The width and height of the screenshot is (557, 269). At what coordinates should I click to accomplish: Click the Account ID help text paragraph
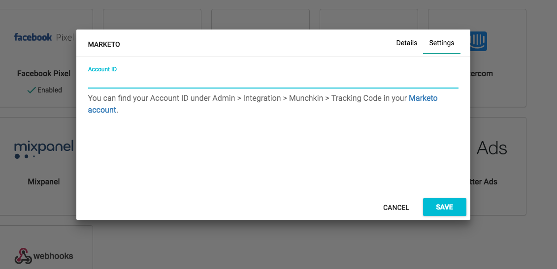coord(246,98)
